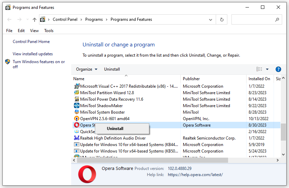Go up one level with up arrow
This screenshot has height=188, width=289.
(x=35, y=19)
